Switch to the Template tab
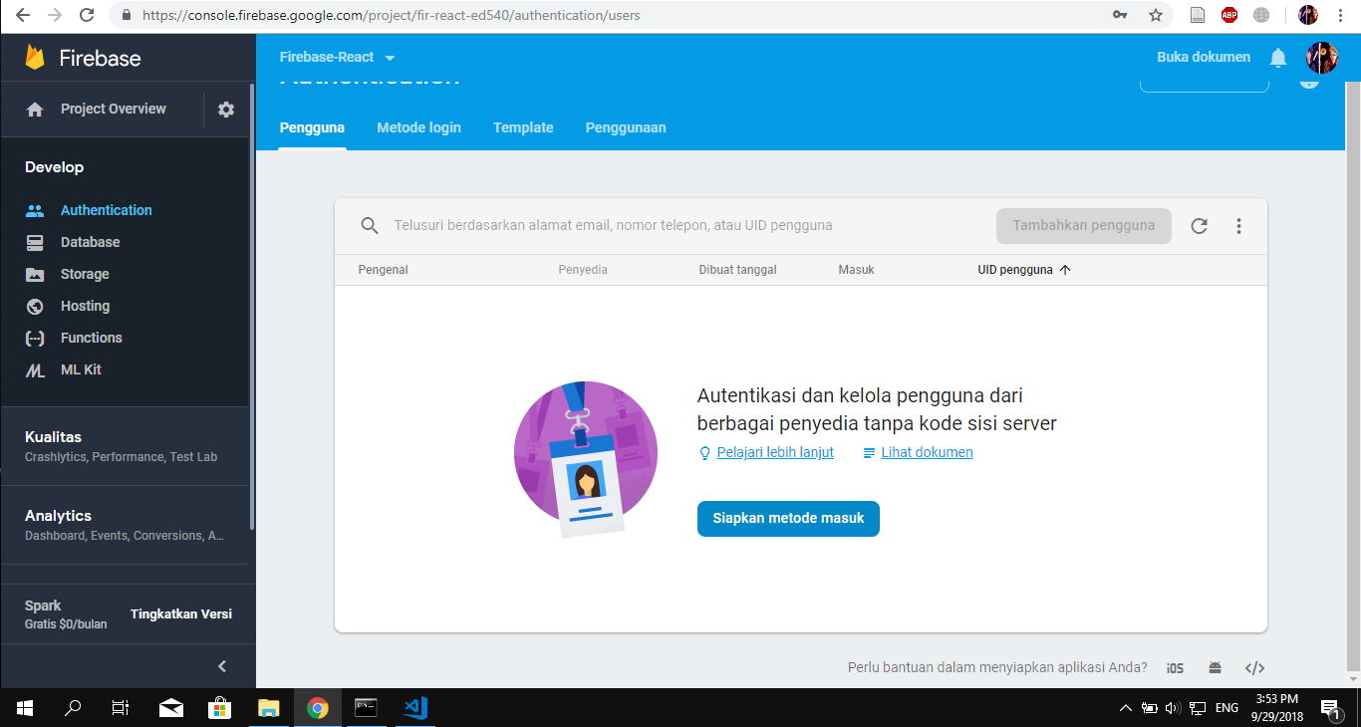Screen dimensions: 1361x727 (523, 127)
